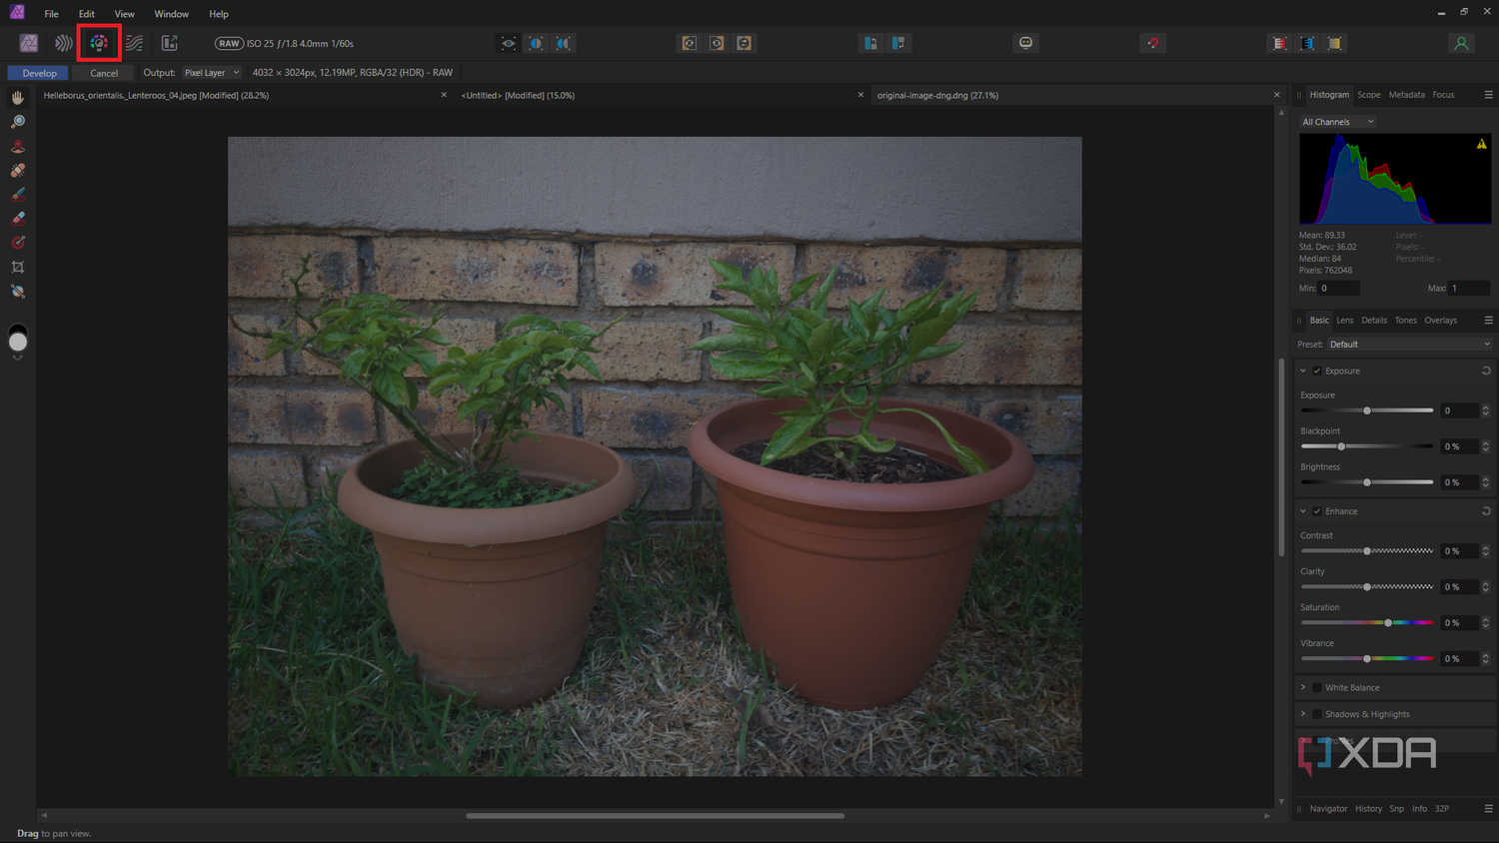
Task: Switch to the Photo Persona icon
Action: pos(29,43)
